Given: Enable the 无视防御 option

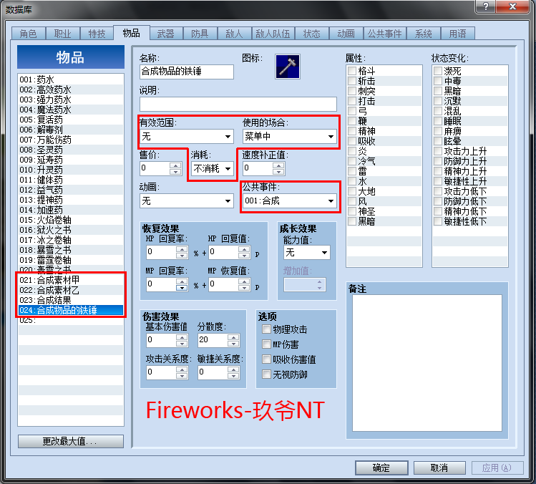Looking at the screenshot, I should click(267, 374).
